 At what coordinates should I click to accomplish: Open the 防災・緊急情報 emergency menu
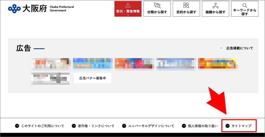[x=128, y=9]
